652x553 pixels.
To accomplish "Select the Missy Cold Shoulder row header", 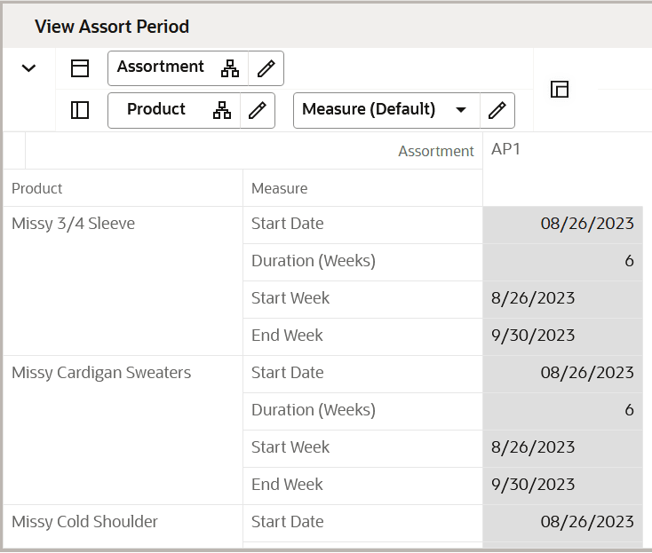I will click(x=85, y=522).
